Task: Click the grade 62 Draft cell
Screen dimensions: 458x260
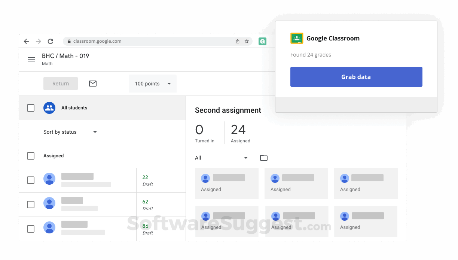Action: [161, 205]
